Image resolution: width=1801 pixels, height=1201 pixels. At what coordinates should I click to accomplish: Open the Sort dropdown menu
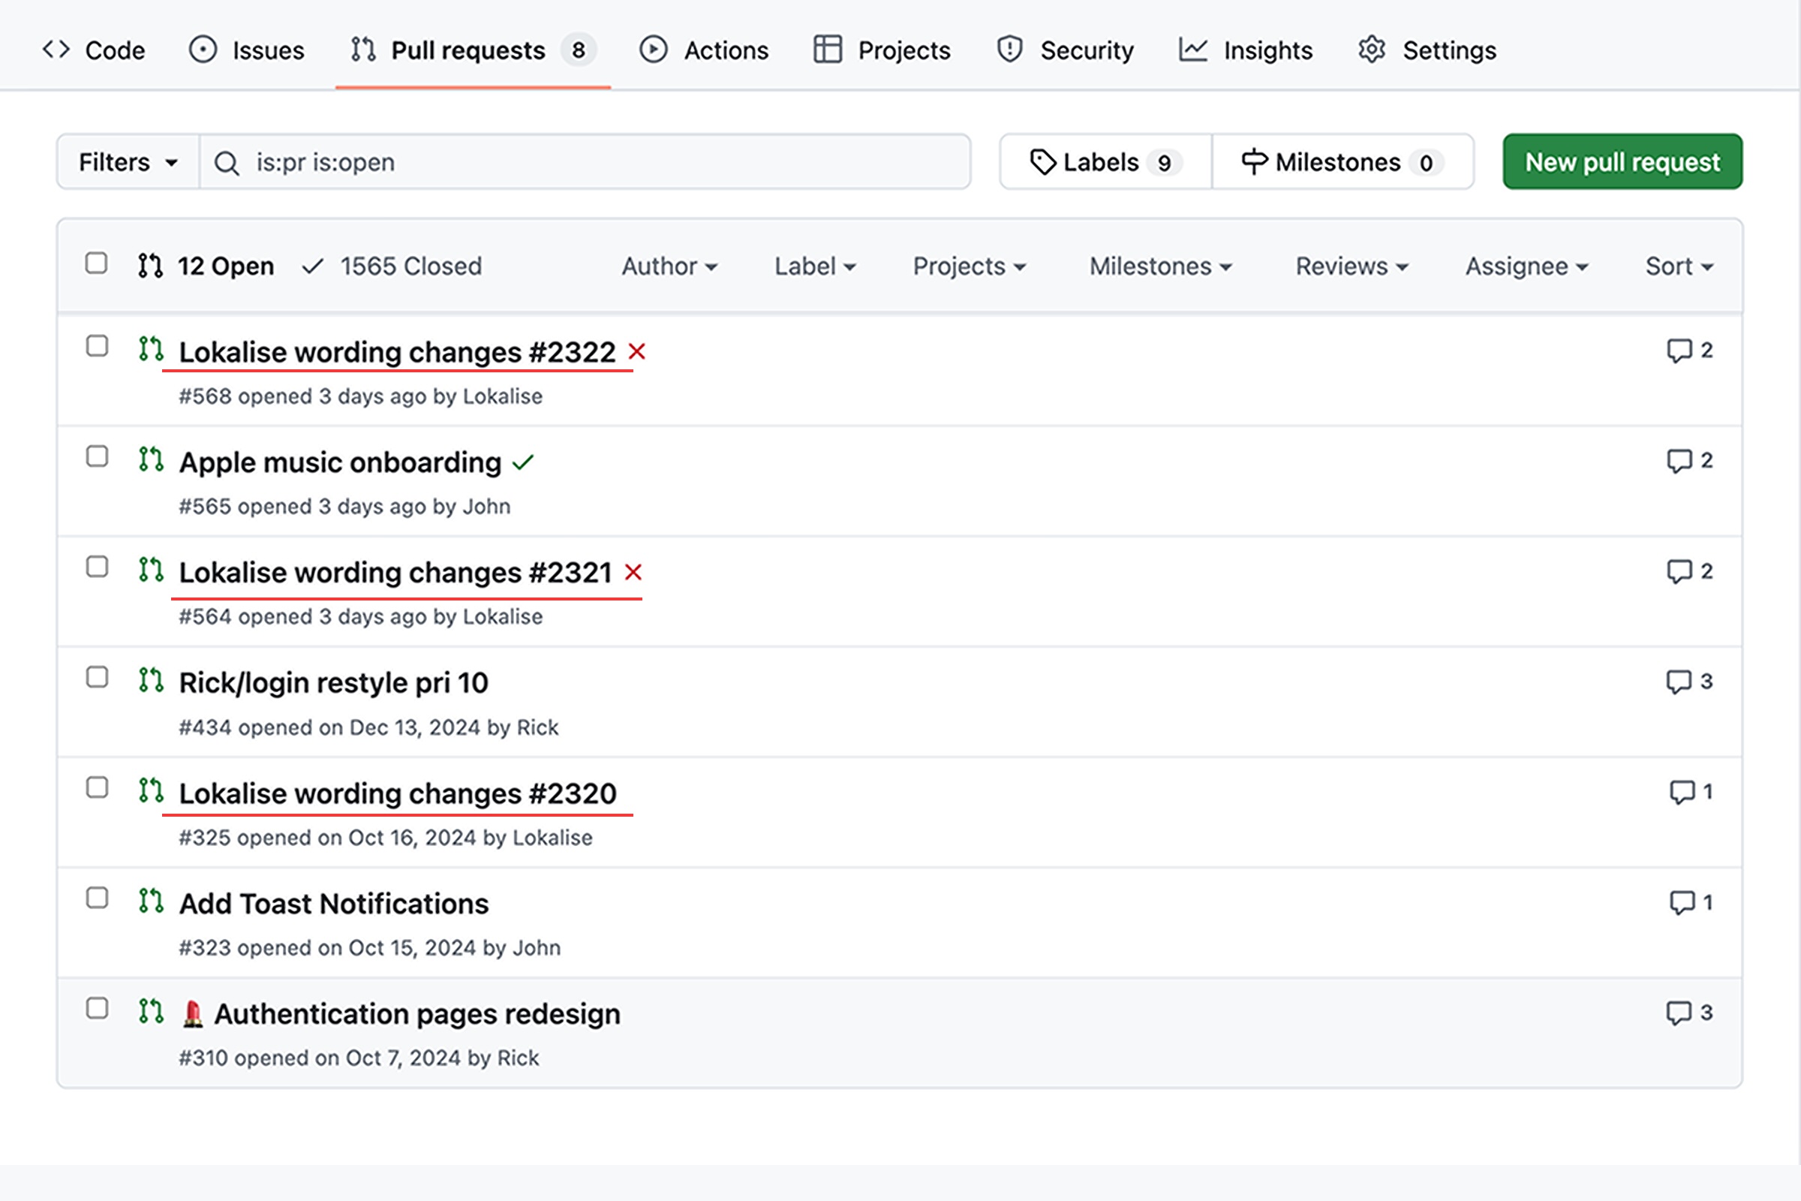point(1679,266)
